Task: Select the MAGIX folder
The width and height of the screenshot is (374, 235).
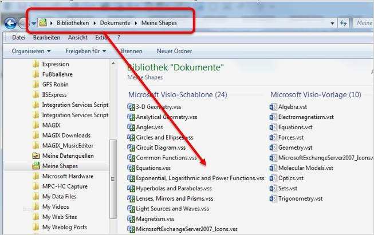Action: 52,125
